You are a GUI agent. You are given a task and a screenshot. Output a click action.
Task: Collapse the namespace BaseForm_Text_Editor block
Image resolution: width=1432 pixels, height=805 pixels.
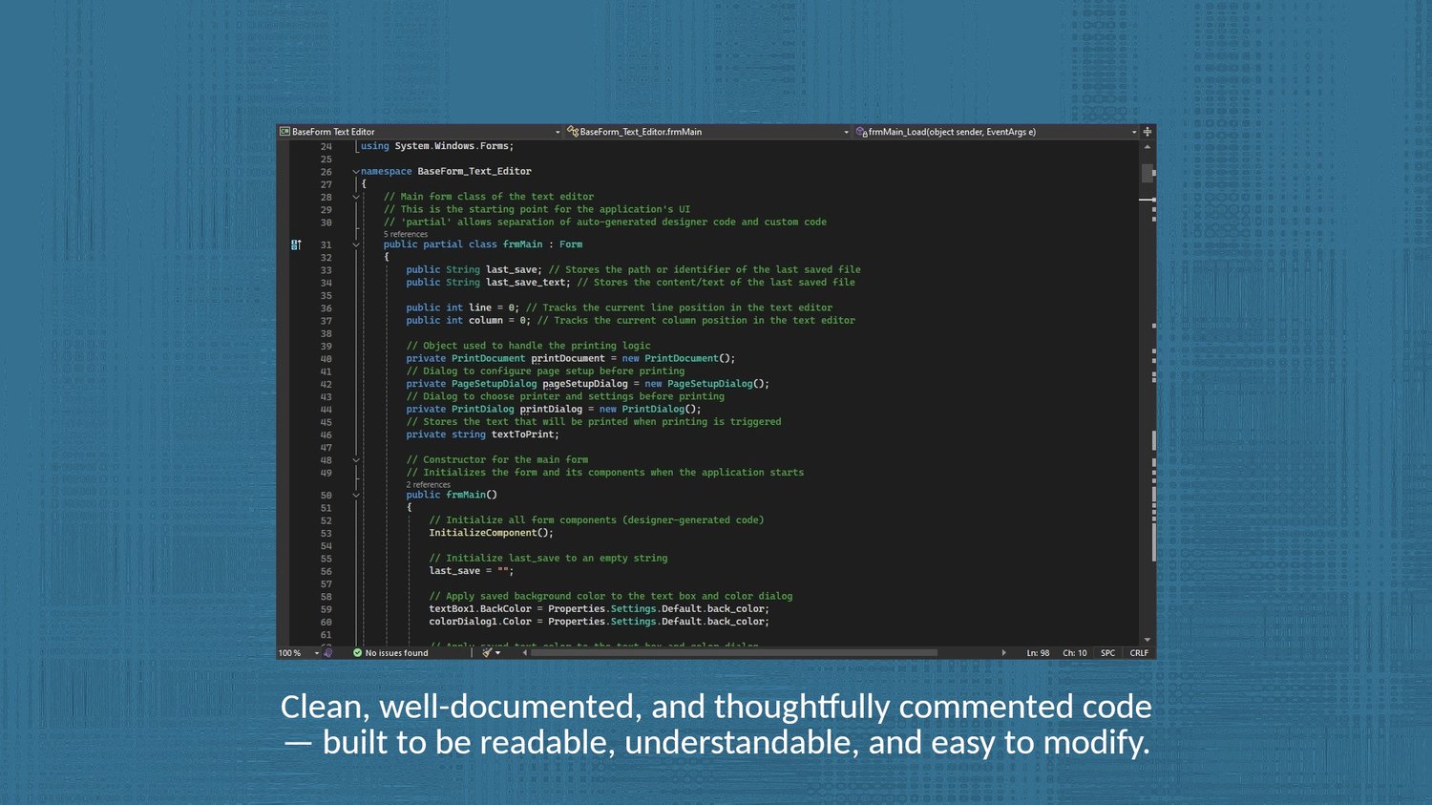click(x=356, y=172)
